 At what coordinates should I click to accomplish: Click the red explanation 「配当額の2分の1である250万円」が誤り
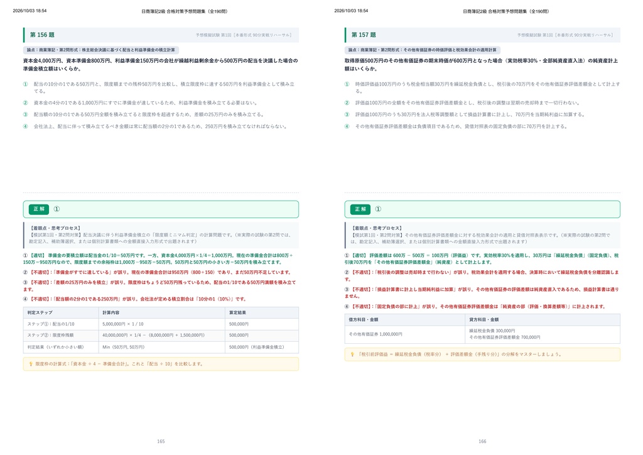click(x=134, y=299)
